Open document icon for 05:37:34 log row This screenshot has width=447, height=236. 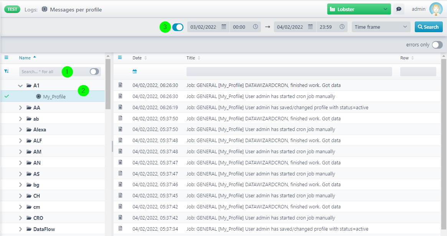point(120,229)
